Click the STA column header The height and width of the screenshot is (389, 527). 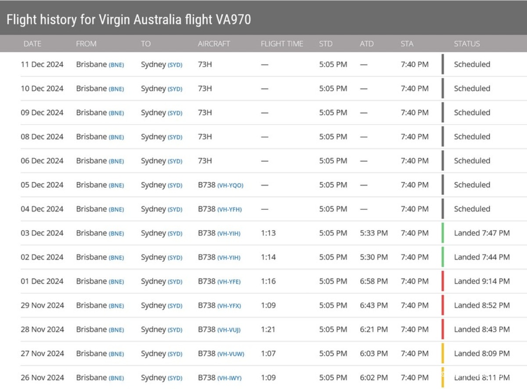point(407,44)
